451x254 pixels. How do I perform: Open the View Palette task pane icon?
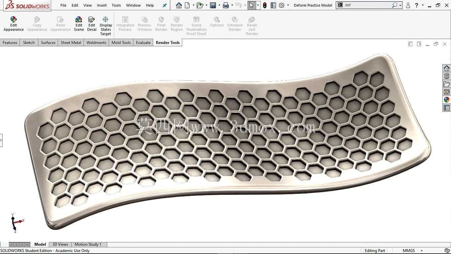(x=447, y=92)
